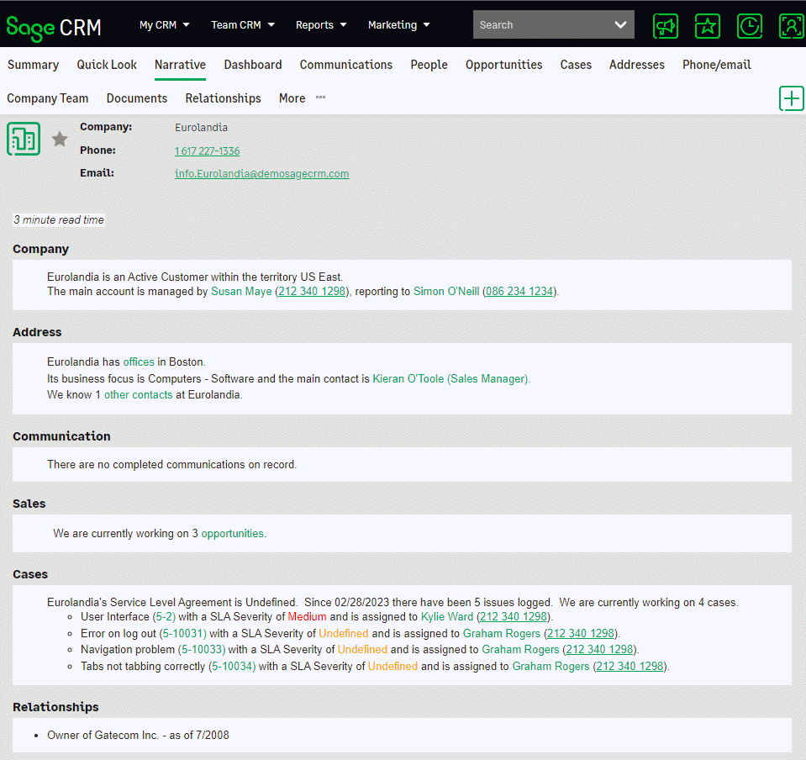The image size is (806, 760).
Task: Open the Opportunities tab
Action: [503, 65]
